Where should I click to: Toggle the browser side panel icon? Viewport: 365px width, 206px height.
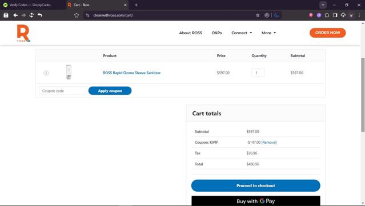(335, 15)
